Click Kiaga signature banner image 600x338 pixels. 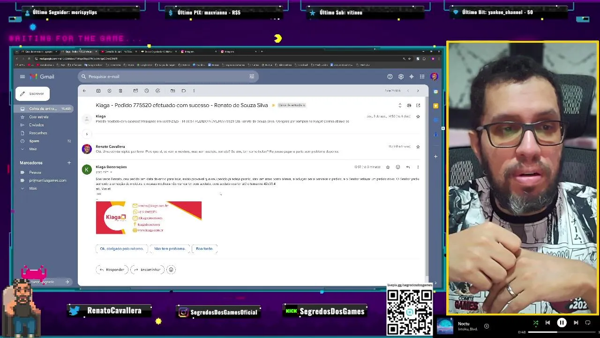pos(149,217)
